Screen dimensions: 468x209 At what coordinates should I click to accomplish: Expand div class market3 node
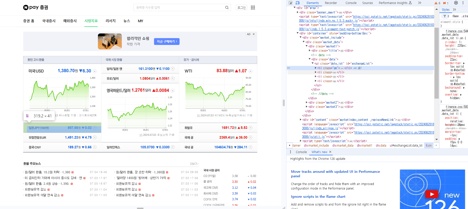point(306,107)
